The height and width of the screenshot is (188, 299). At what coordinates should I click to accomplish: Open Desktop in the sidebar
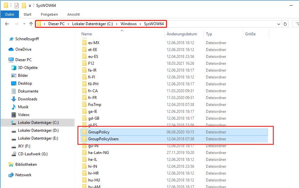[25, 83]
